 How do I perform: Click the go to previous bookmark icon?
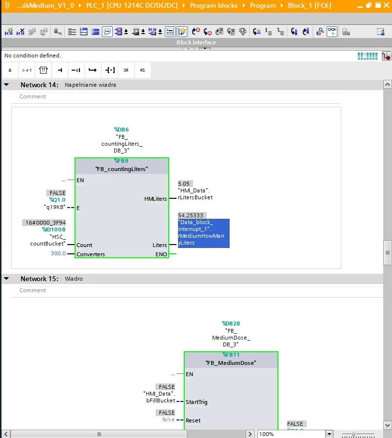294,32
